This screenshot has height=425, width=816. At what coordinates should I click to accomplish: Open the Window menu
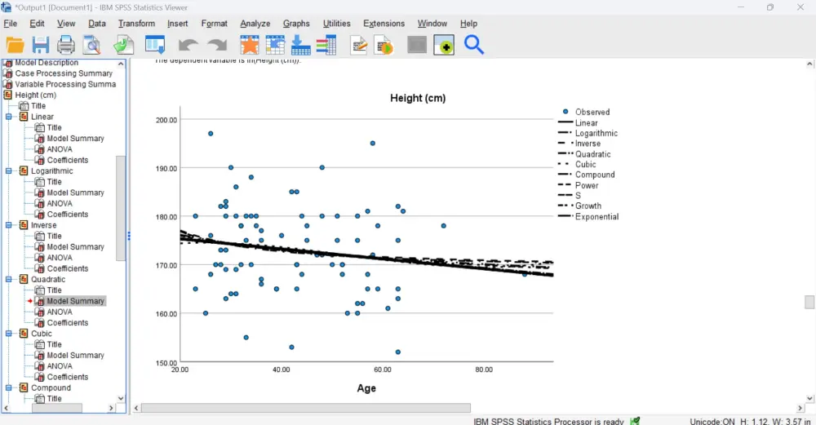[432, 24]
